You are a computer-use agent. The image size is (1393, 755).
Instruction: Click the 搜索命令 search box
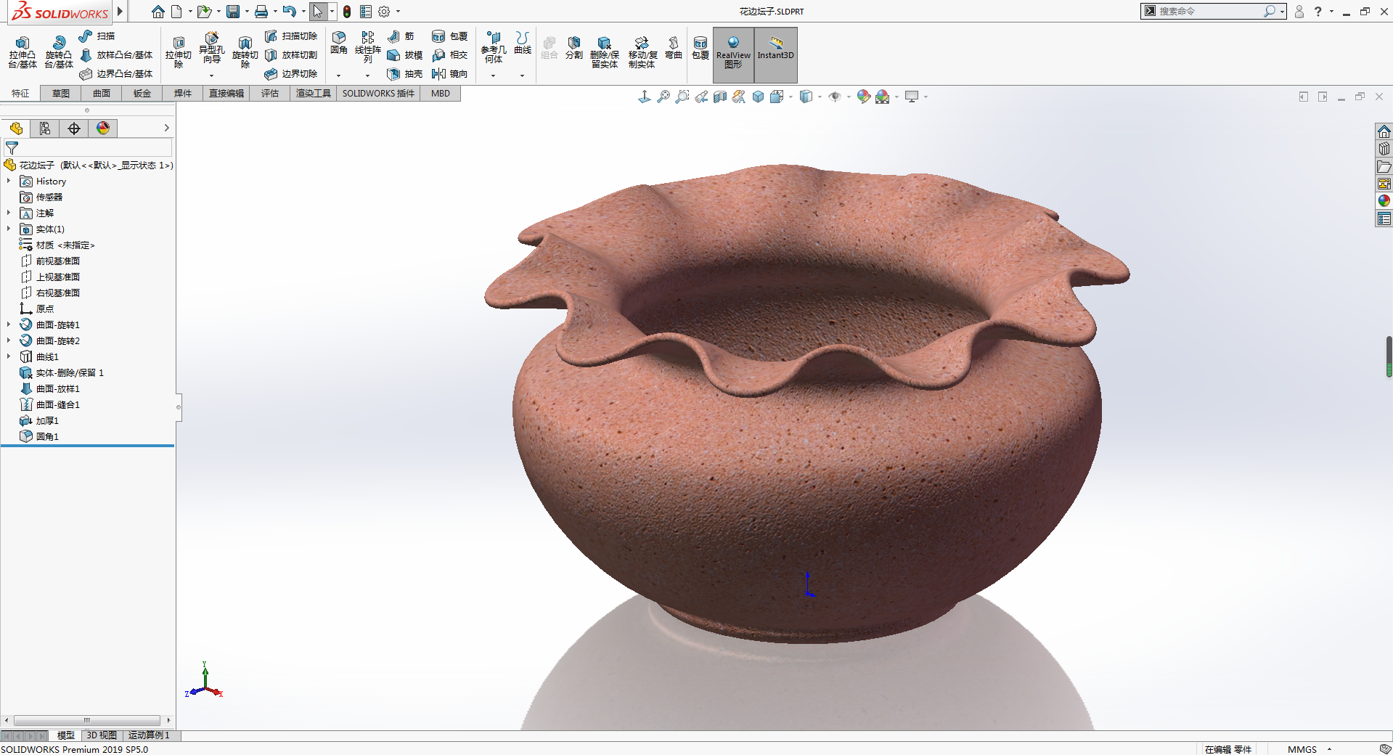pos(1209,12)
